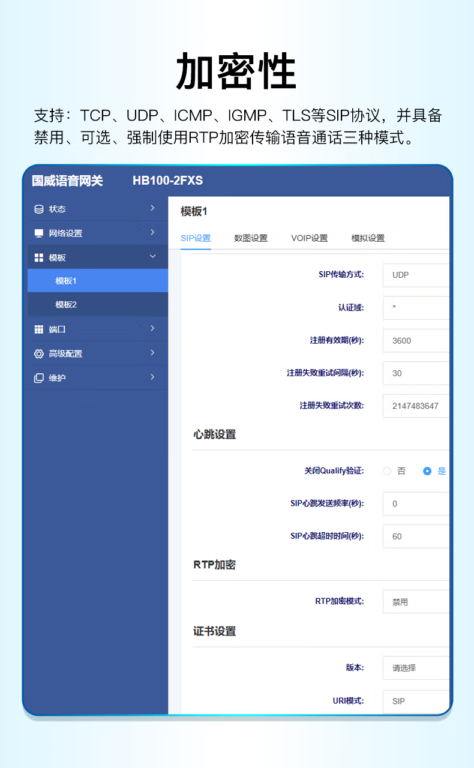Image resolution: width=474 pixels, height=768 pixels.
Task: Open the 版本 请选择 dropdown
Action: click(x=416, y=668)
